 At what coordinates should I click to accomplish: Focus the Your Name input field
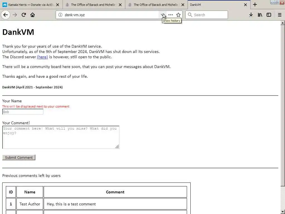(23, 112)
